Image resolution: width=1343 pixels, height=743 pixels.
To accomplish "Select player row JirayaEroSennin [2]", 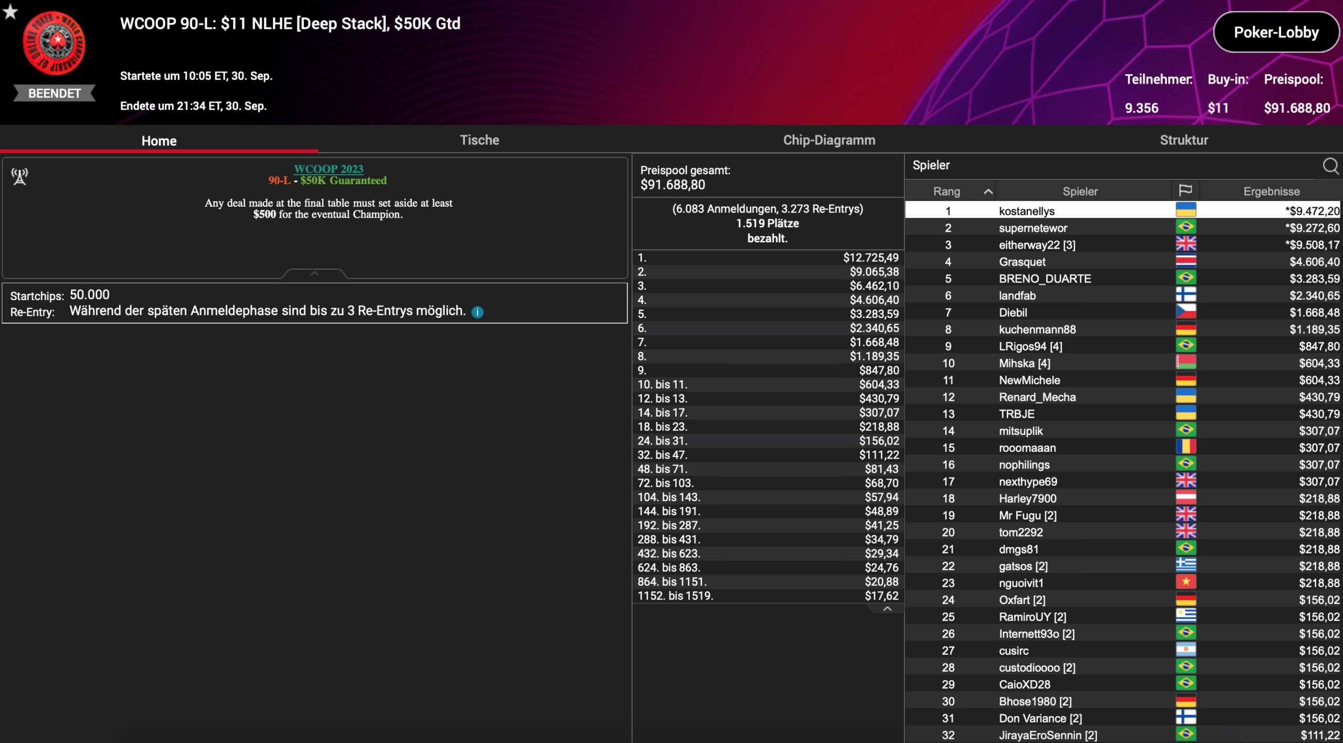I will [1123, 735].
